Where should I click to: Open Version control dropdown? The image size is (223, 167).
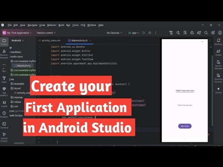point(46,33)
